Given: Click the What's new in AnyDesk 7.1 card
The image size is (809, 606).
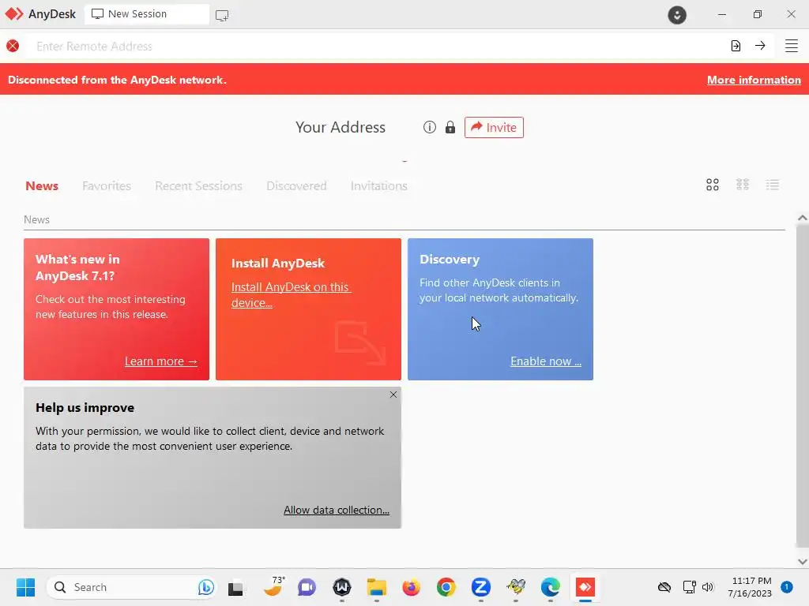Looking at the screenshot, I should (x=117, y=309).
